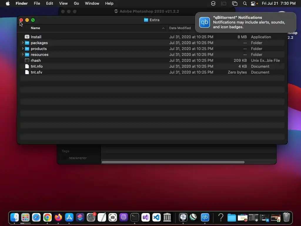This screenshot has height=226, width=301.
Task: Open the Go menu
Action: [x=76, y=4]
